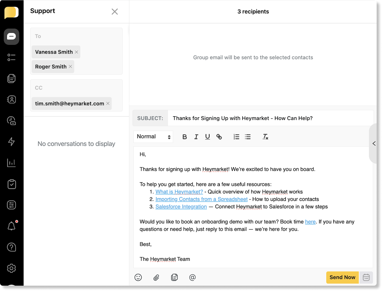The image size is (382, 291).
Task: Schedule the message using the calendar icon
Action: click(x=366, y=277)
